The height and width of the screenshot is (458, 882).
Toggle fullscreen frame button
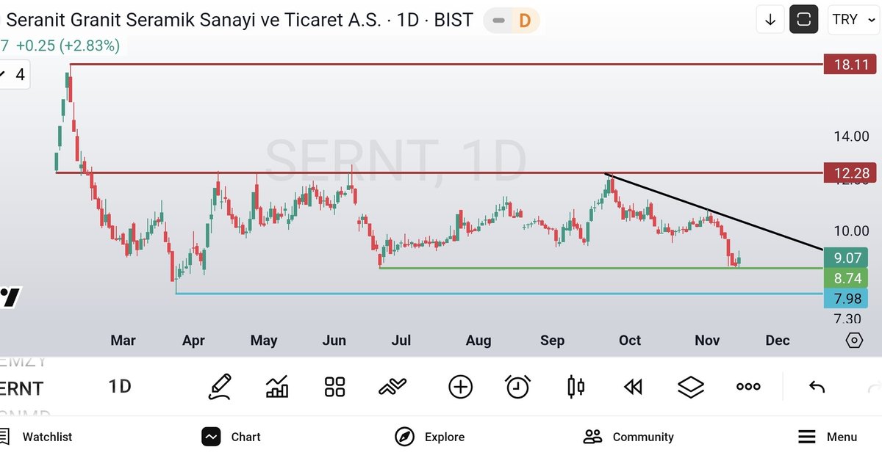coord(804,20)
